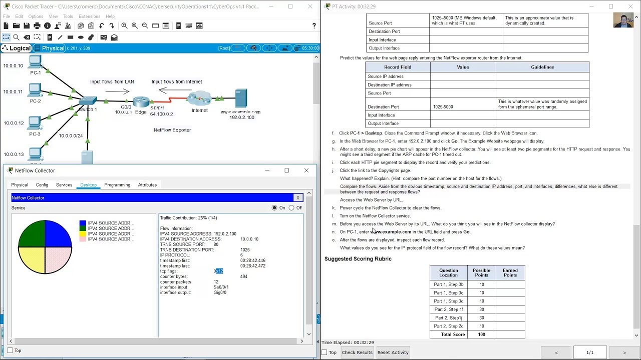641x360 pixels.
Task: Click the Help question mark icon
Action: point(314,25)
